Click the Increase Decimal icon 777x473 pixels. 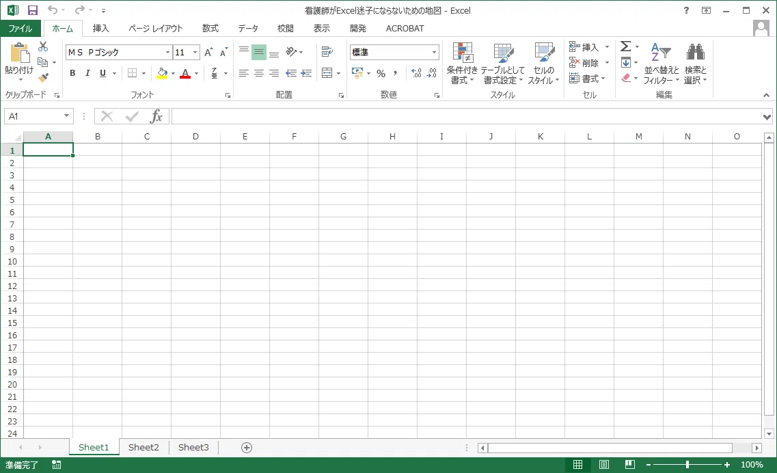point(417,73)
